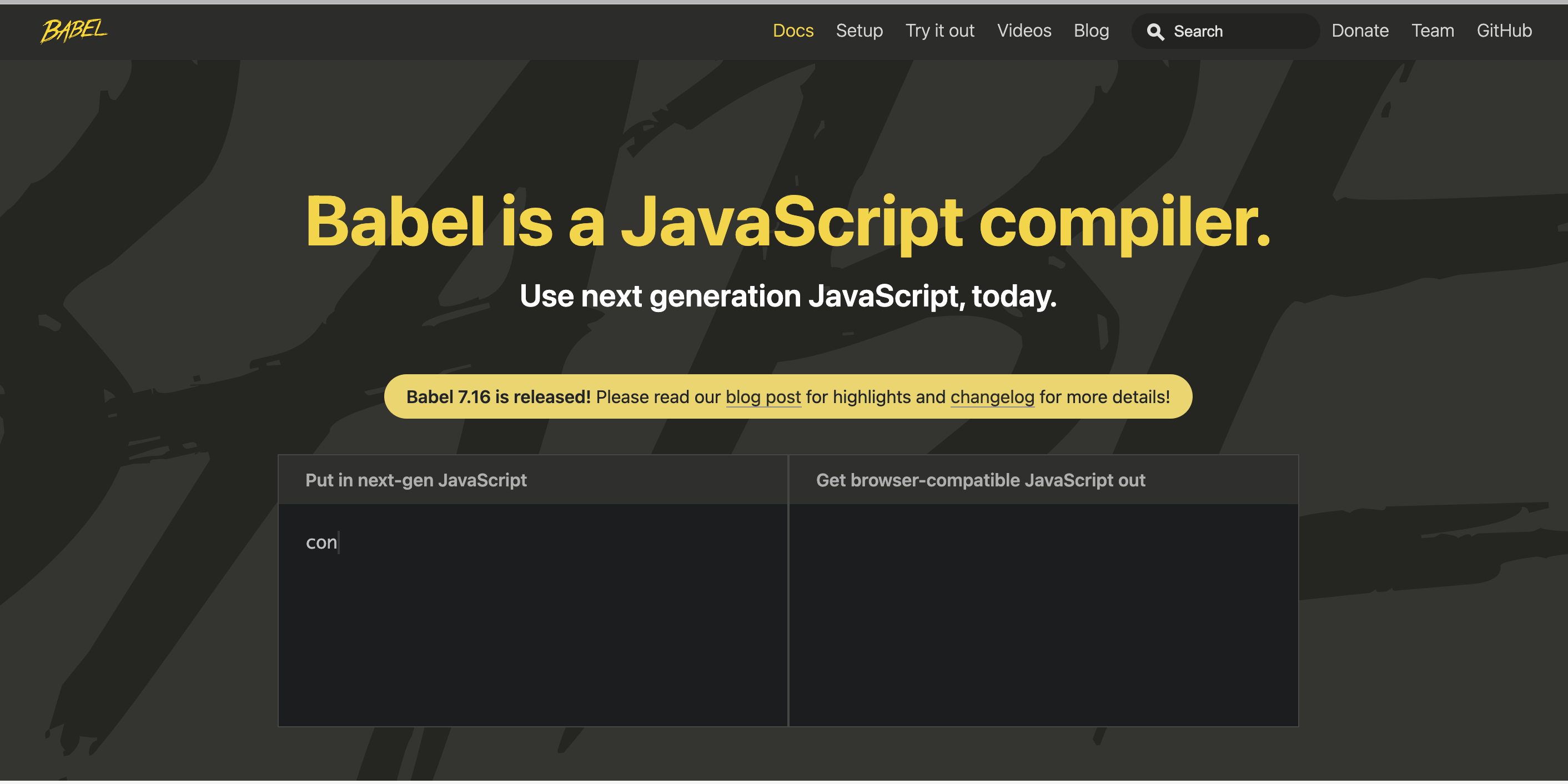This screenshot has height=784, width=1568.
Task: Click 'Get browser-compatible JavaScript out' header
Action: [x=980, y=480]
